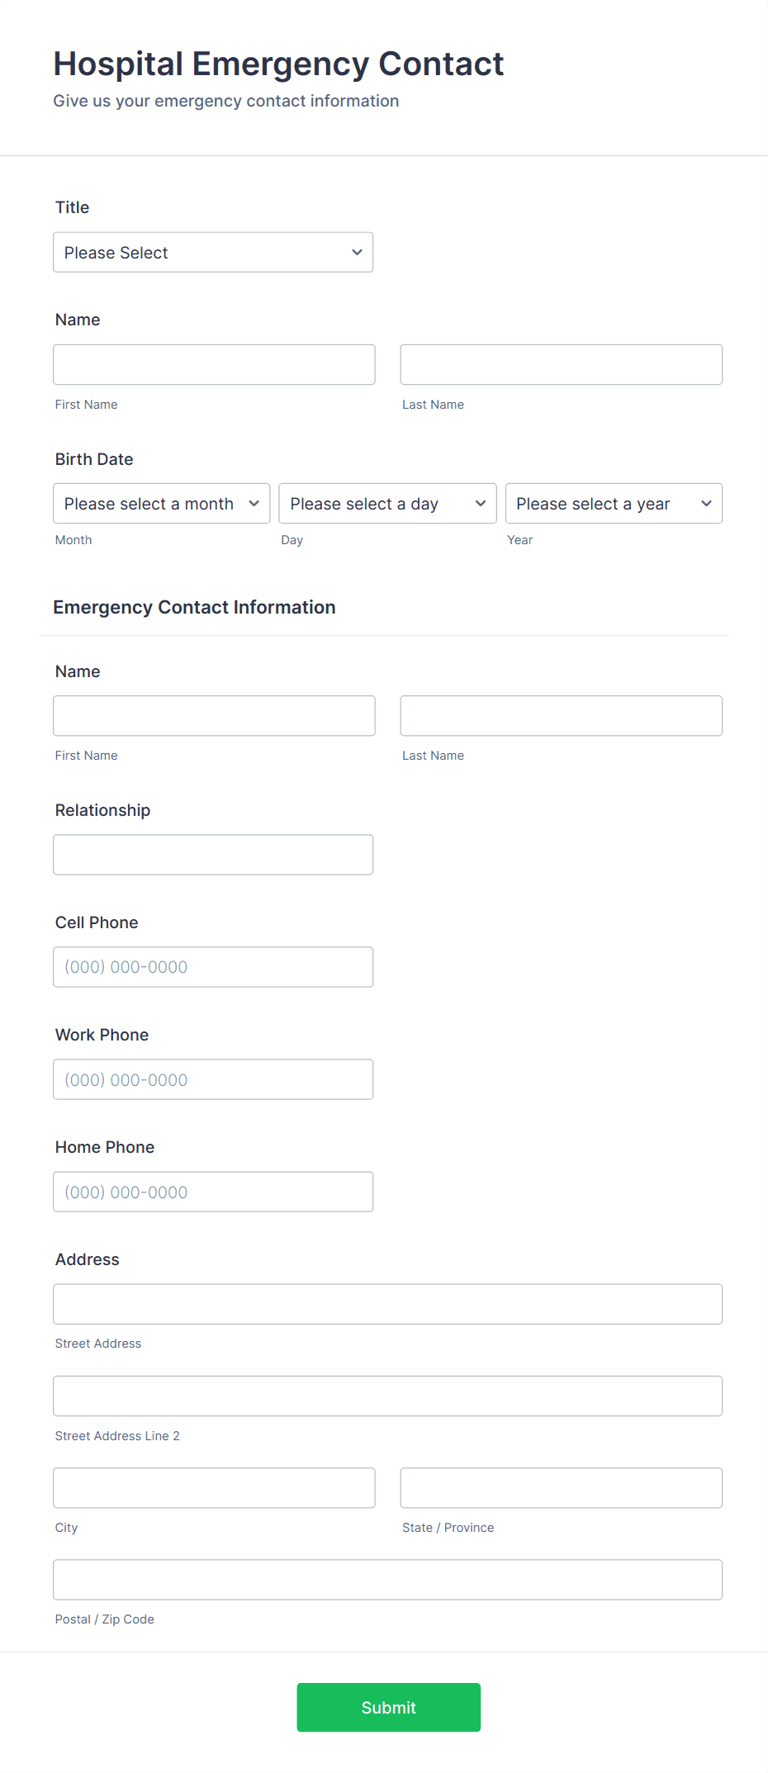Screen dimensions: 768x1773
Task: Select the Work Phone input field
Action: point(213,1078)
